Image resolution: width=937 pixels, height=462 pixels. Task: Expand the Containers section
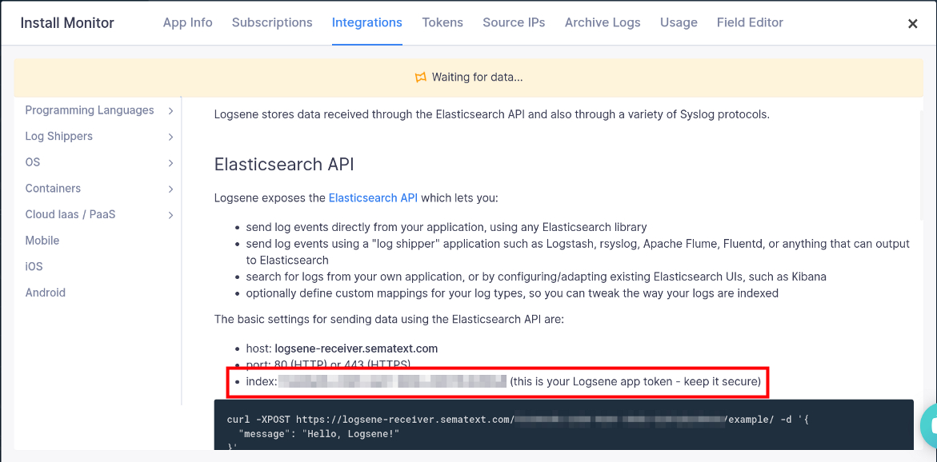click(53, 188)
